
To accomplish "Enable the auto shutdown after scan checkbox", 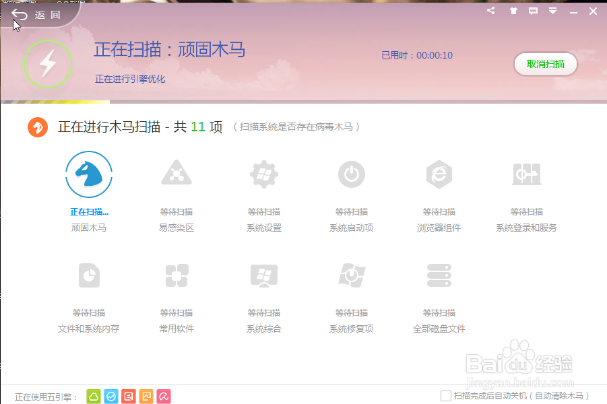I will (x=444, y=397).
